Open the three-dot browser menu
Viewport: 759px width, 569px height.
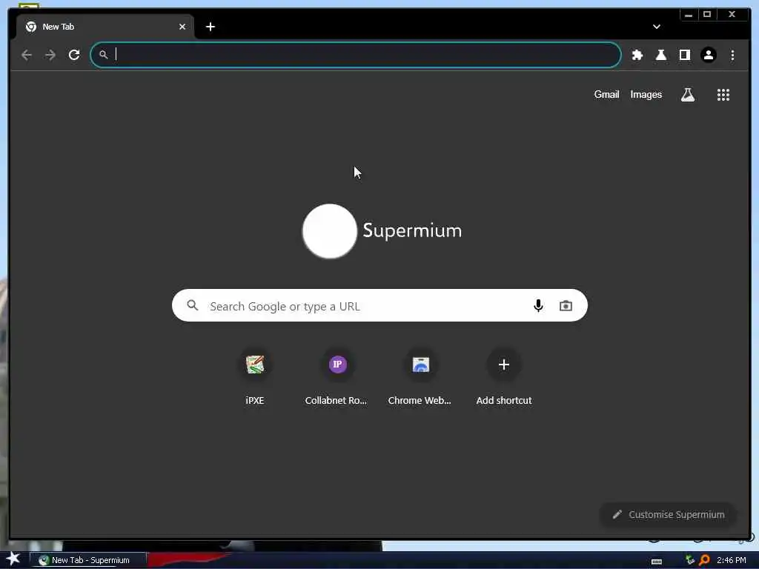(x=733, y=55)
